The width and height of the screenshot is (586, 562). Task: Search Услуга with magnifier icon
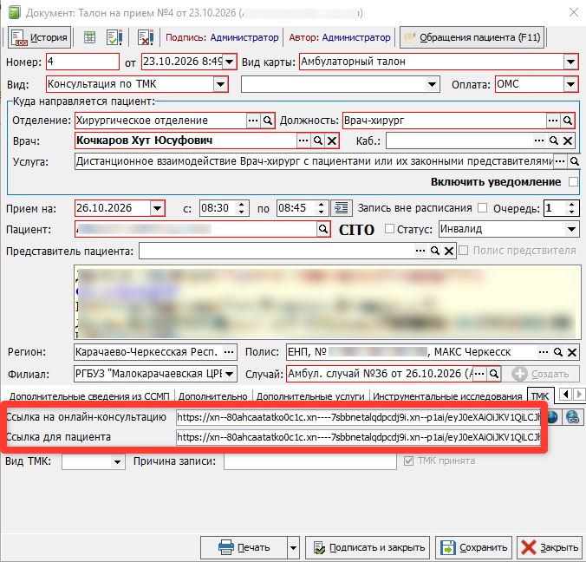pyautogui.click(x=575, y=161)
